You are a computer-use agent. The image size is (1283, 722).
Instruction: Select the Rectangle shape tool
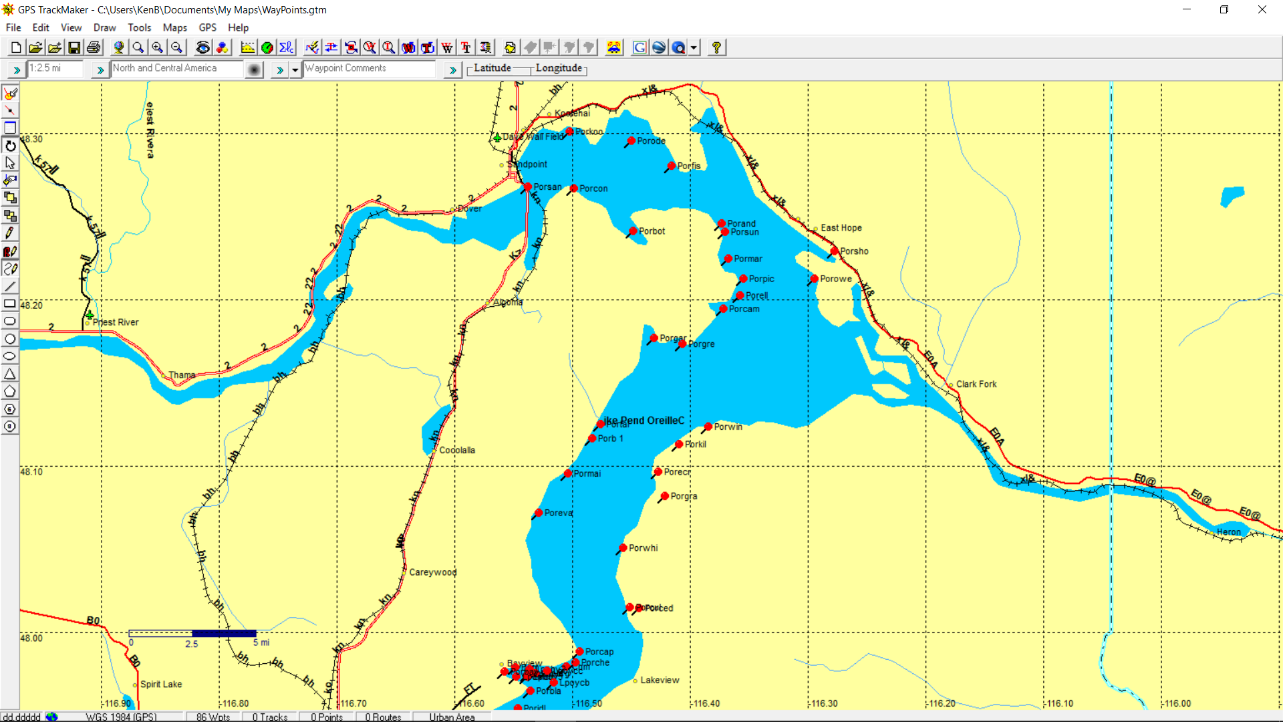(x=10, y=304)
